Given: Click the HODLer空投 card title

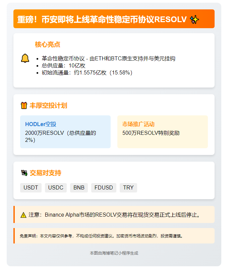Looking at the screenshot, I should [41, 124].
